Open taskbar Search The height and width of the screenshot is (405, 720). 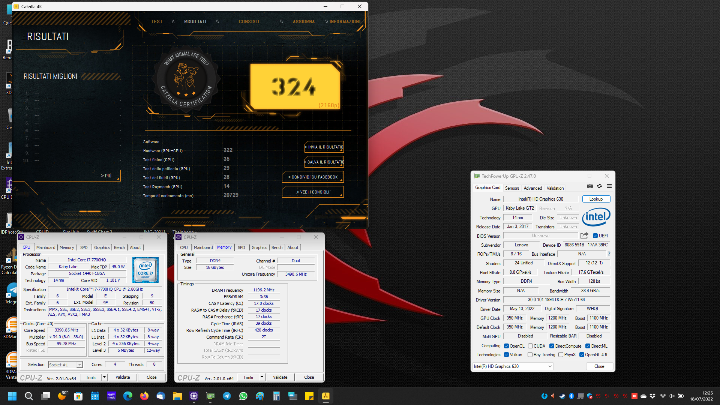pyautogui.click(x=28, y=396)
